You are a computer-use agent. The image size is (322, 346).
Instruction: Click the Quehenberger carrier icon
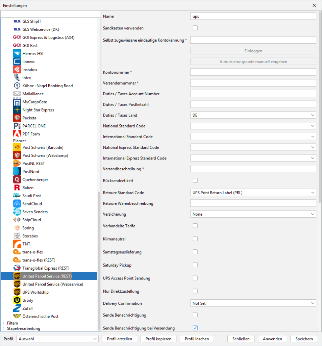pyautogui.click(x=17, y=180)
